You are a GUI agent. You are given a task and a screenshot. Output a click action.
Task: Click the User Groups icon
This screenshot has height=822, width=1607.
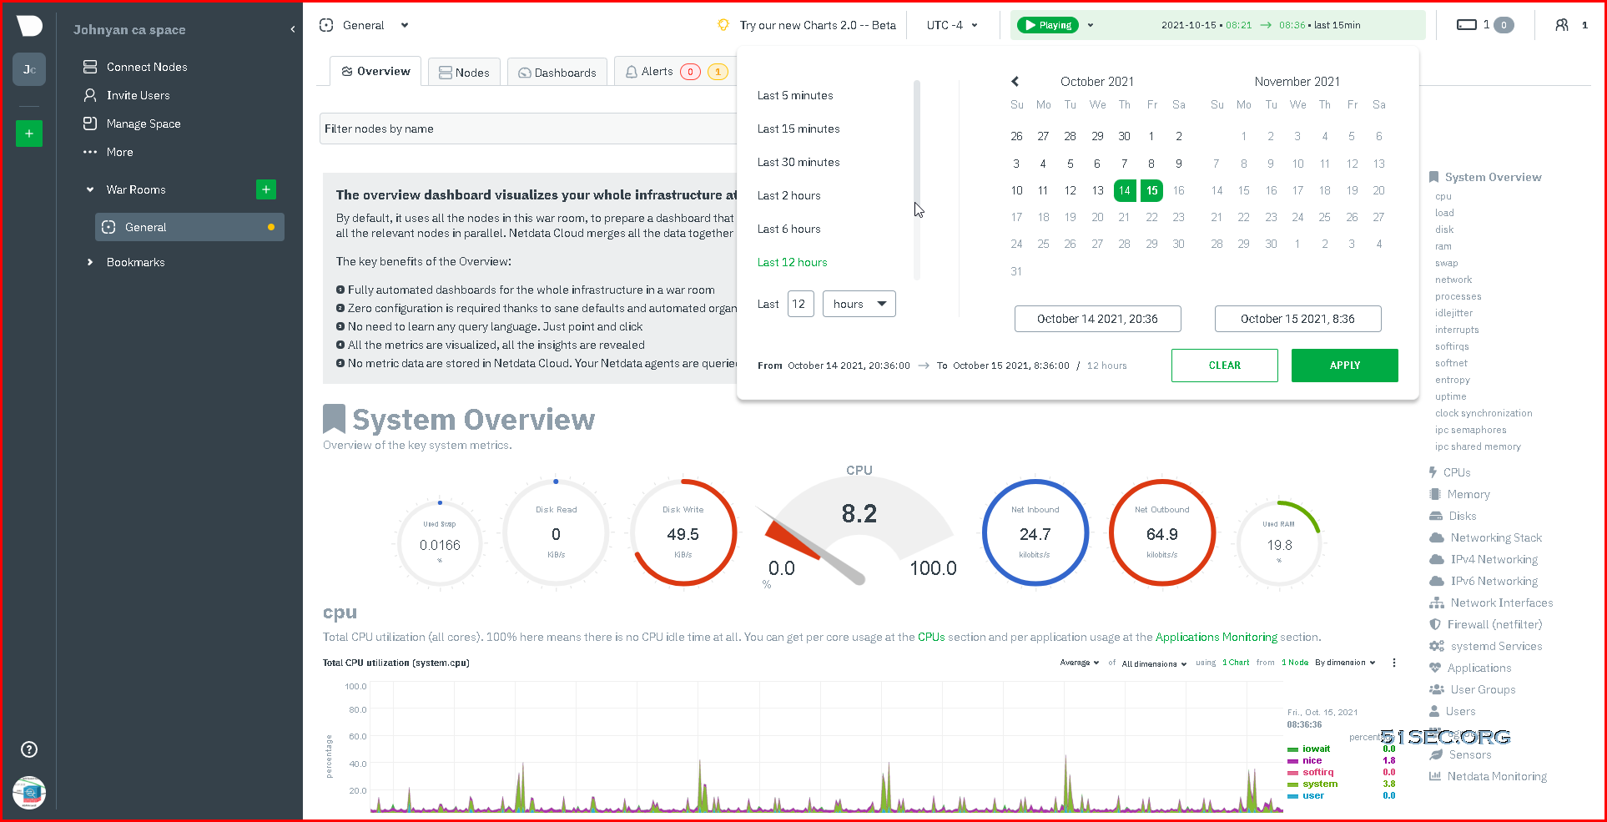pyautogui.click(x=1437, y=689)
